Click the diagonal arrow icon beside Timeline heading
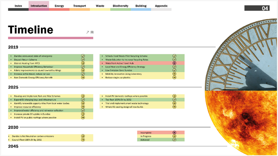Screen dimensions: 278x156 88,32
